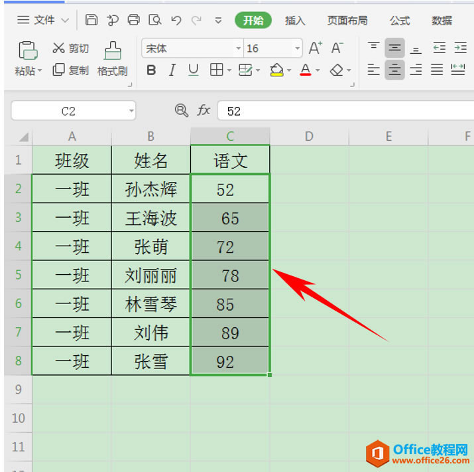Toggle vertical middle alignment
This screenshot has width=474, height=472.
pyautogui.click(x=394, y=48)
